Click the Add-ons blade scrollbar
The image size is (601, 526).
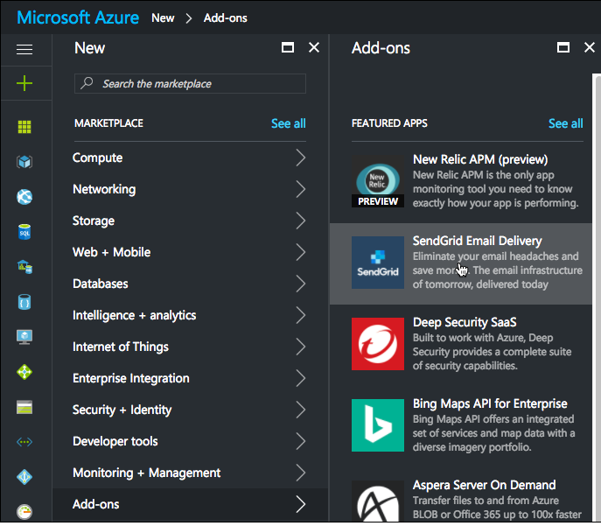coord(597,297)
